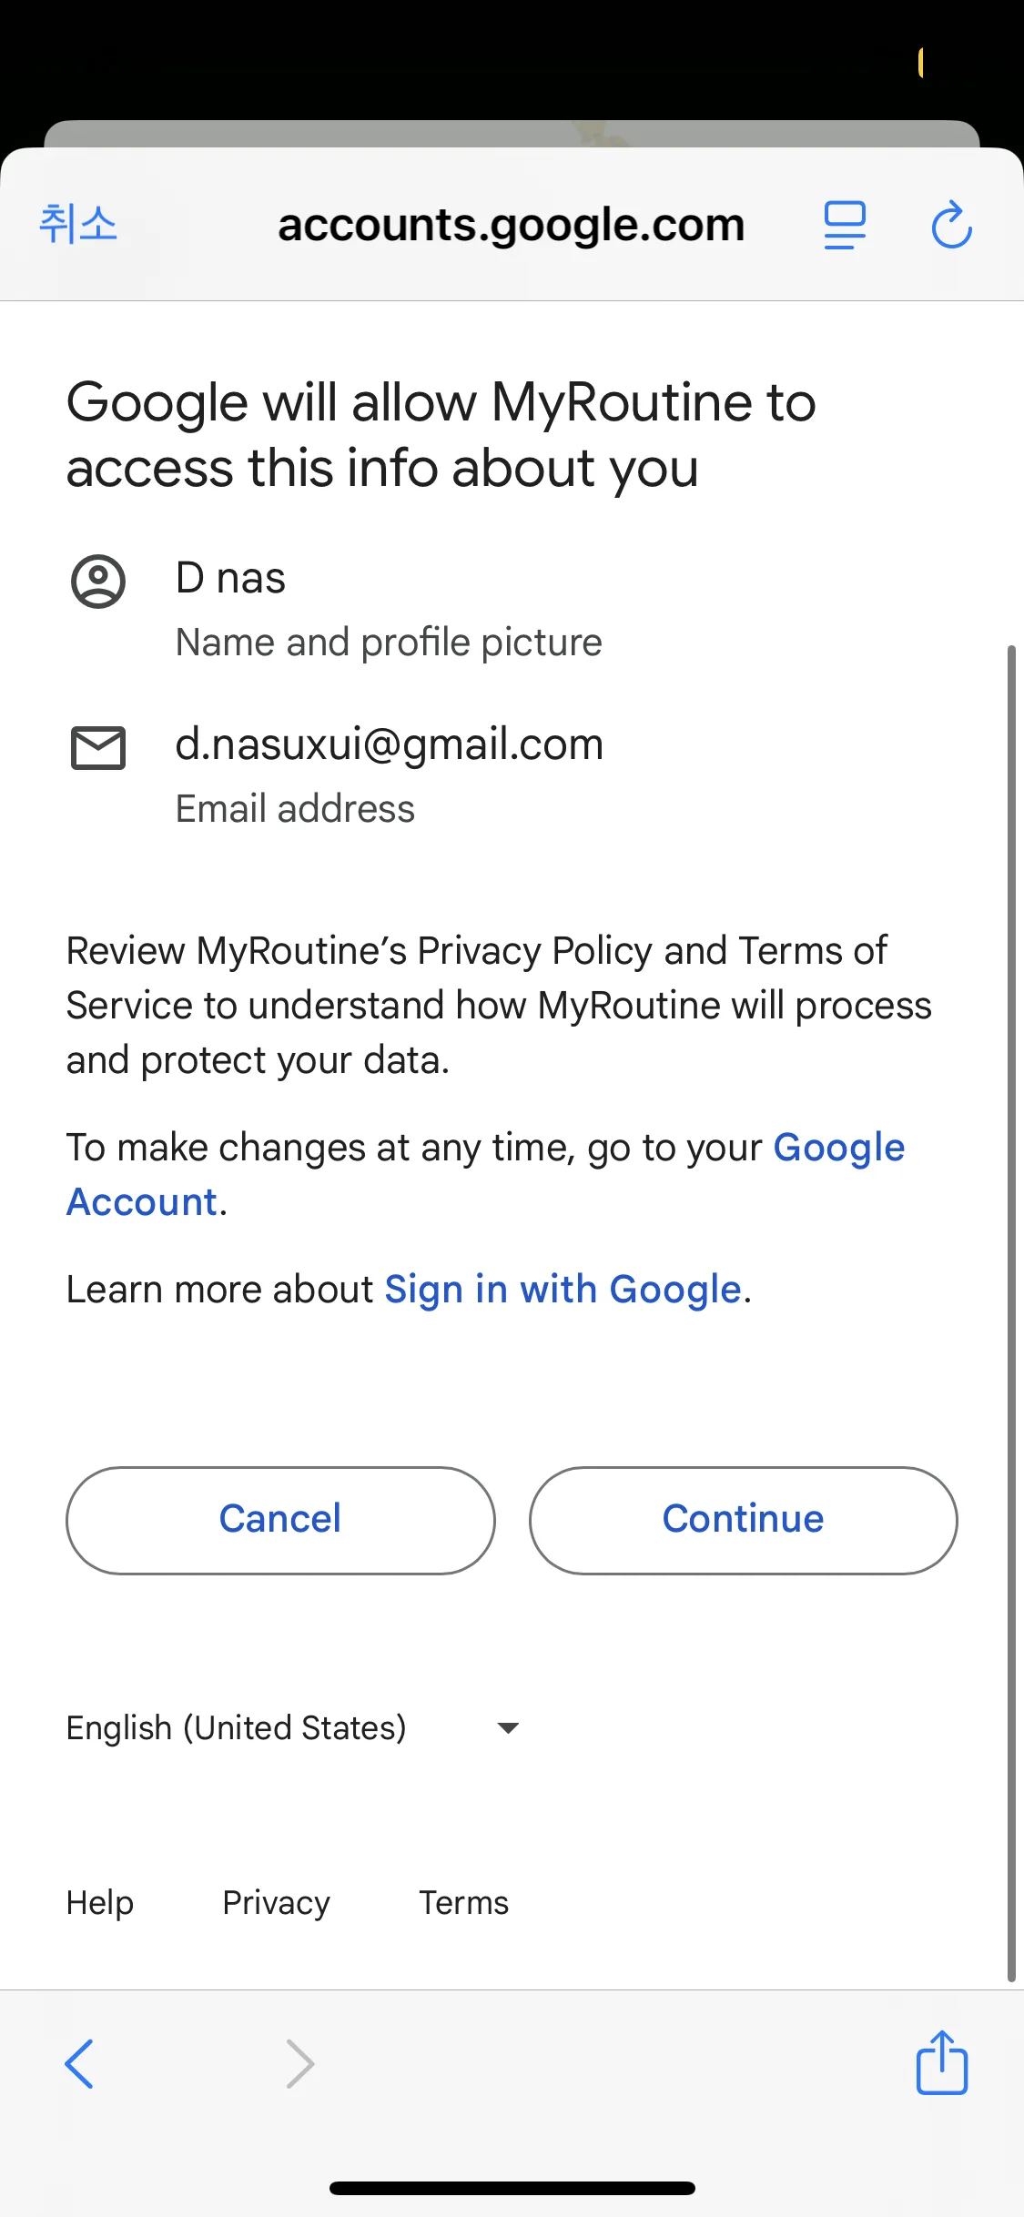Open the Help footer link
The width and height of the screenshot is (1024, 2217).
click(100, 1902)
